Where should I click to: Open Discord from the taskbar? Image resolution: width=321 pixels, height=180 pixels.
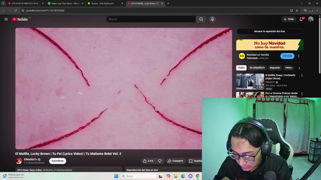[x=190, y=176]
